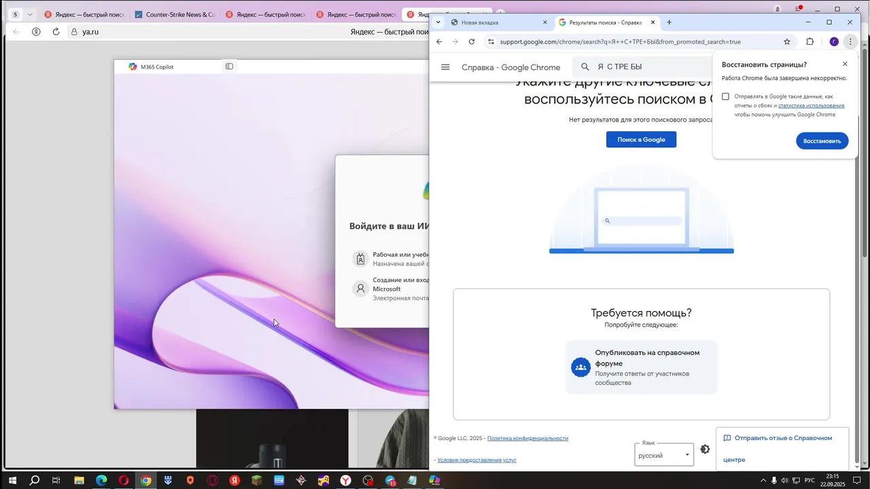Close the Результаты поиска - Справка tab
Image resolution: width=870 pixels, height=489 pixels.
[652, 22]
